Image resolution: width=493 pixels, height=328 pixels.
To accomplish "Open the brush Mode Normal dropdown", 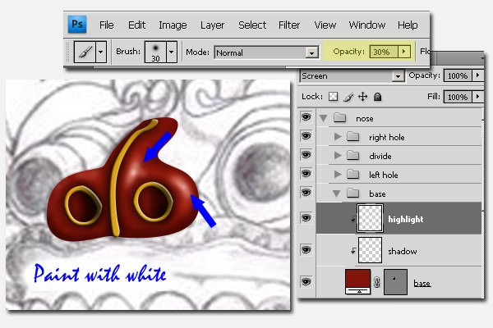I will [x=266, y=52].
